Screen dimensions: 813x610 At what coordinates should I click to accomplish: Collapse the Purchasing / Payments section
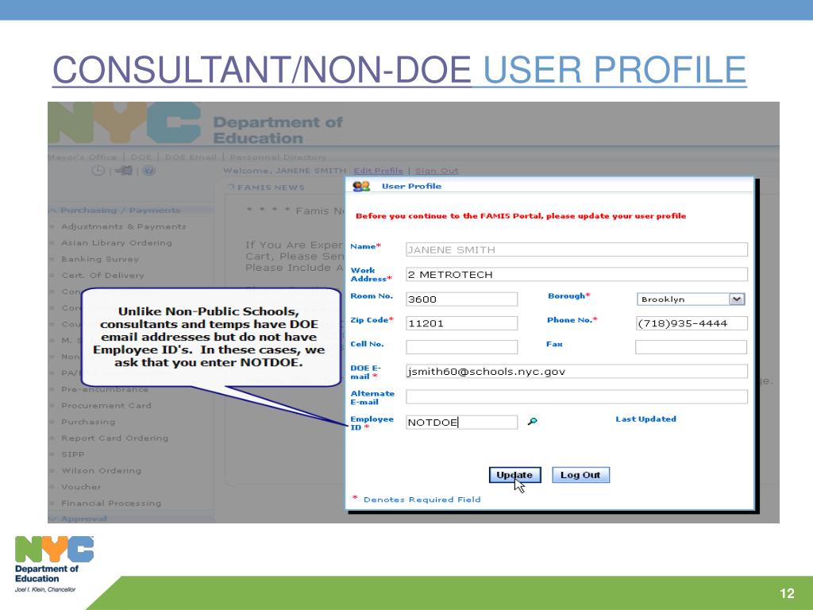121,210
